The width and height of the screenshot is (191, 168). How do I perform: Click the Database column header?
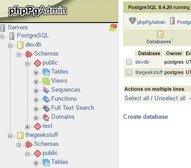tap(149, 53)
